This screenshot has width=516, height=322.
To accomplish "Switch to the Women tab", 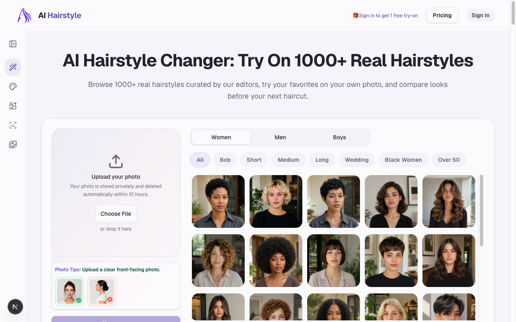I will pos(221,137).
